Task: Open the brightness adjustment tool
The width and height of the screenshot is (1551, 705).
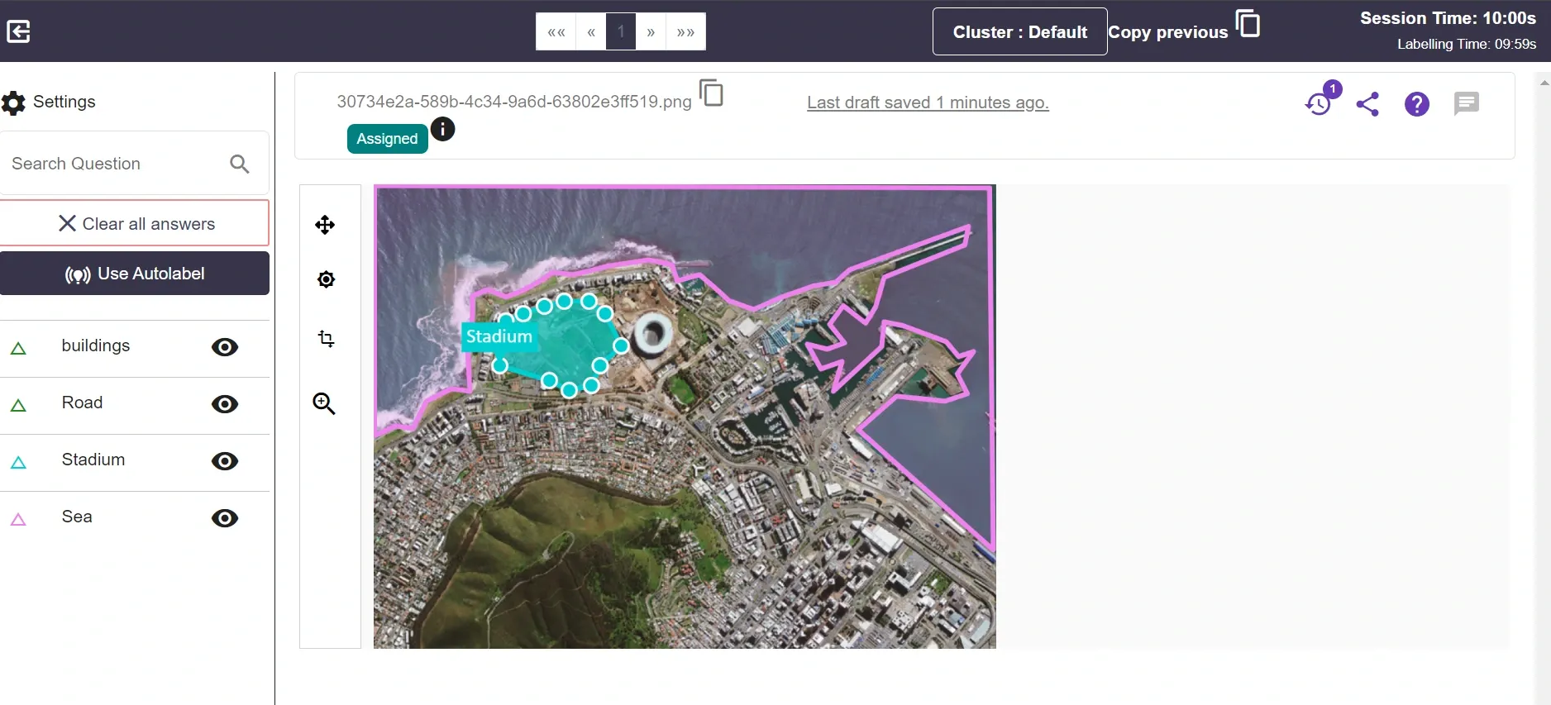Action: (x=326, y=279)
